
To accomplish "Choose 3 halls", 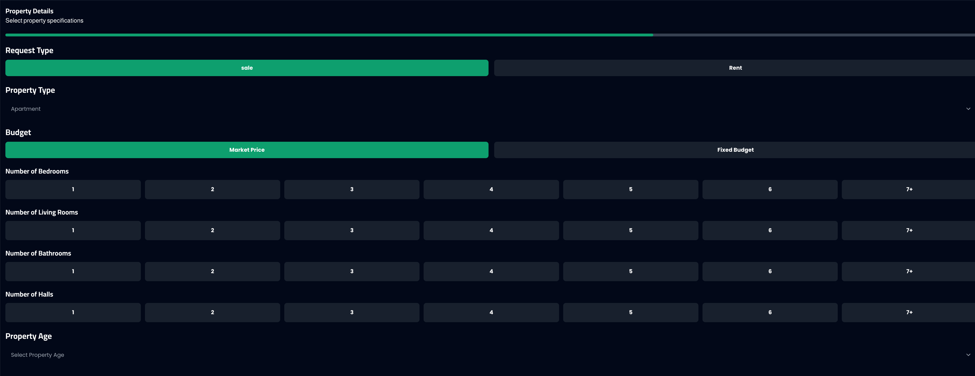I will tap(352, 312).
